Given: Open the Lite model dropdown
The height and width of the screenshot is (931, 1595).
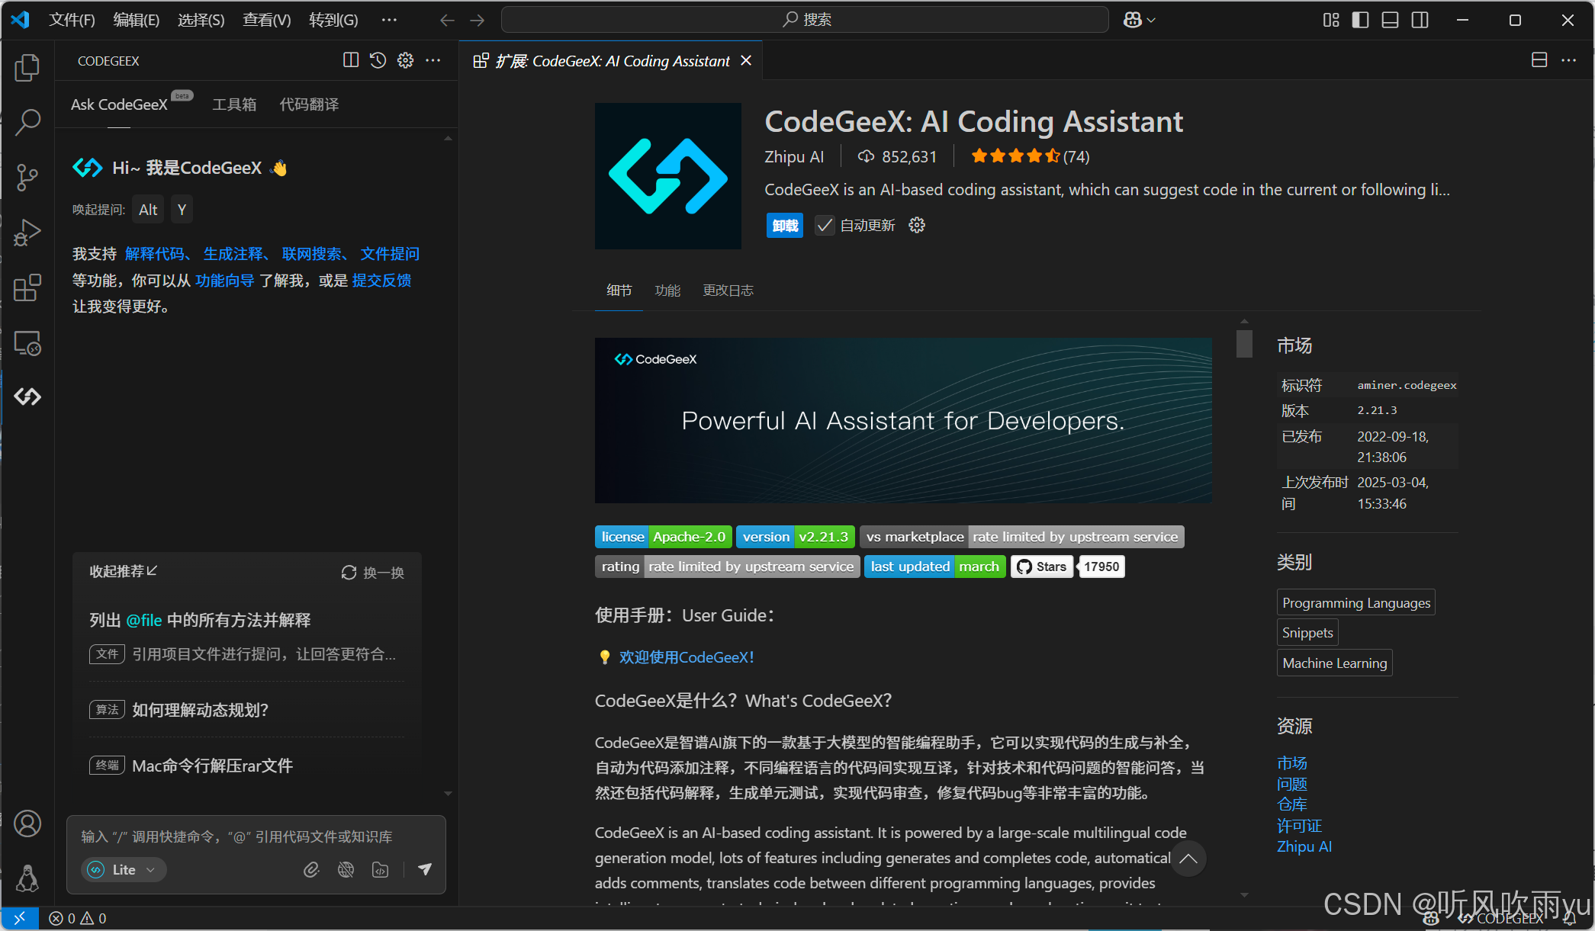Looking at the screenshot, I should tap(124, 869).
